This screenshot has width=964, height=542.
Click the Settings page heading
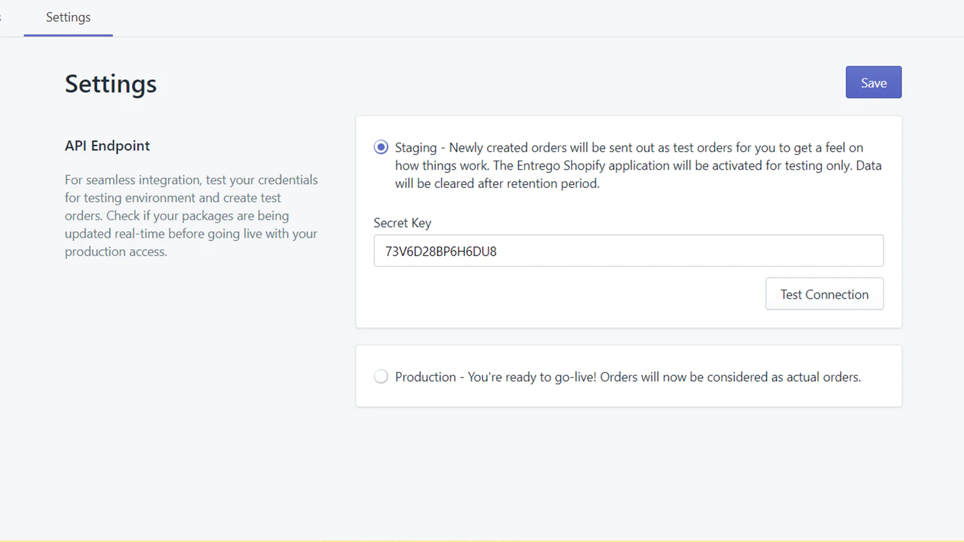(x=111, y=84)
